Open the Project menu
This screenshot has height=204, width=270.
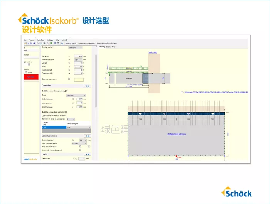(32, 40)
